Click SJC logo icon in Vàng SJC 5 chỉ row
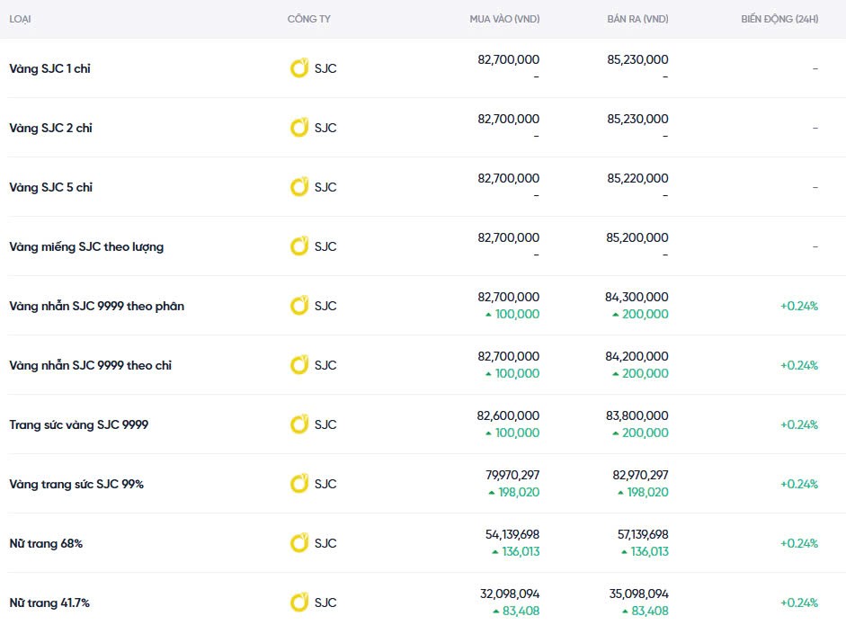This screenshot has width=846, height=625. point(298,187)
